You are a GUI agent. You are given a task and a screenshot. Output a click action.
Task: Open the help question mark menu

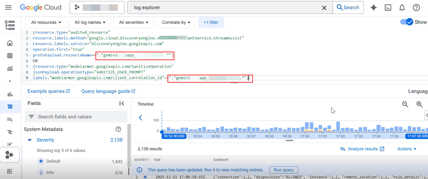(416, 8)
